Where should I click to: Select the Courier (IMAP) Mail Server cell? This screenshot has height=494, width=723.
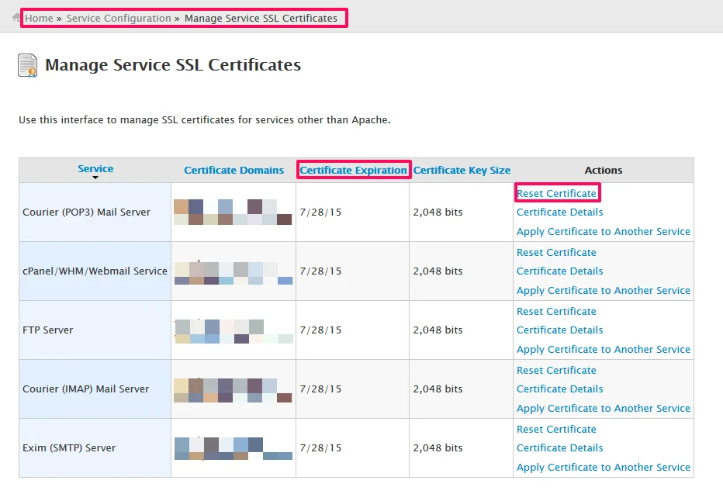[x=95, y=389]
